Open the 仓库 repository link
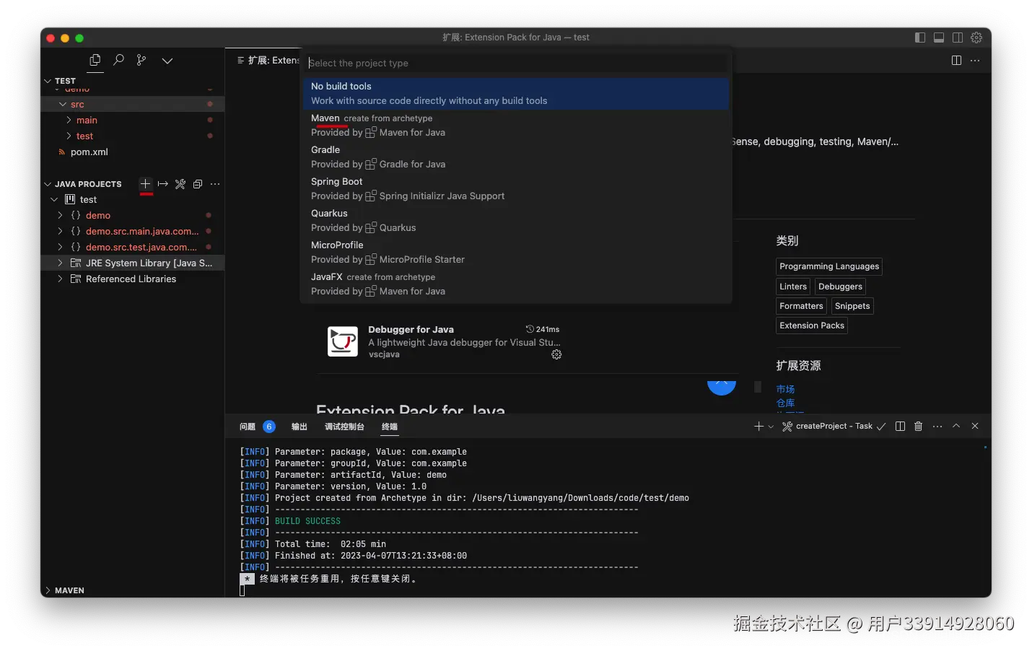The image size is (1032, 651). tap(785, 403)
